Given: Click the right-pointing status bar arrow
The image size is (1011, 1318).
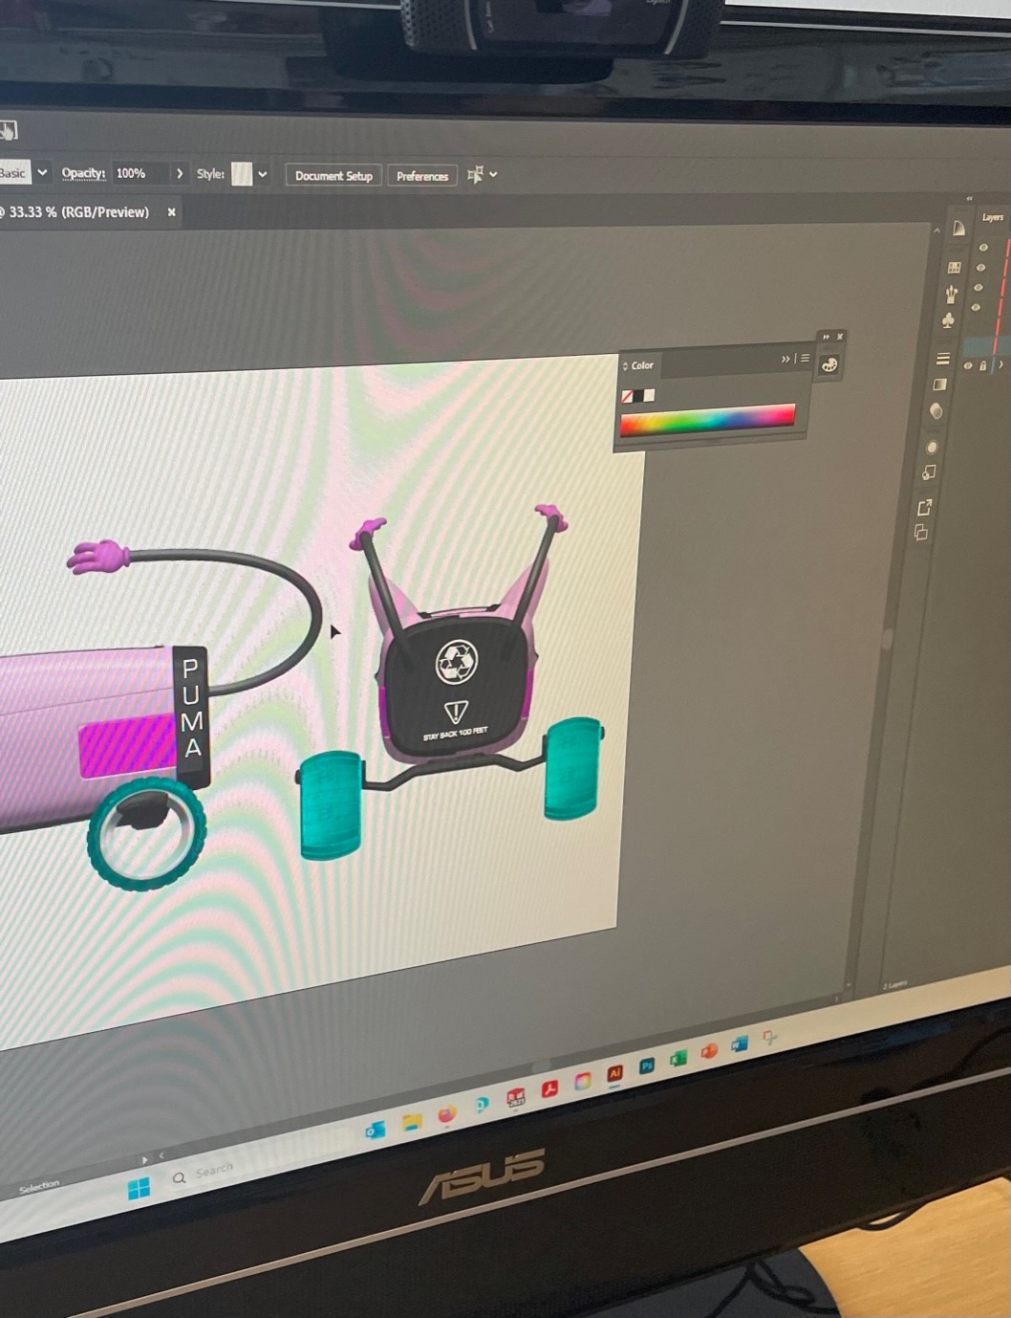Looking at the screenshot, I should tap(144, 1159).
